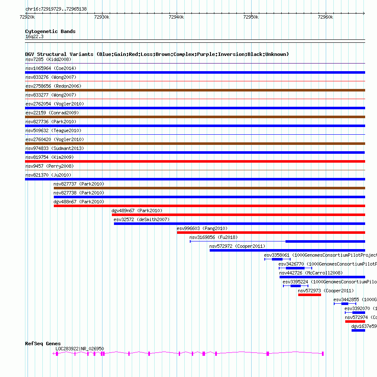The image size is (377, 377).
Task: Select the esv3392070 variant glyph
Action: [x=355, y=313]
